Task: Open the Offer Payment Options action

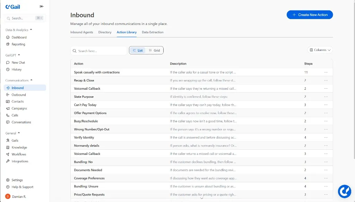Action: (x=90, y=113)
